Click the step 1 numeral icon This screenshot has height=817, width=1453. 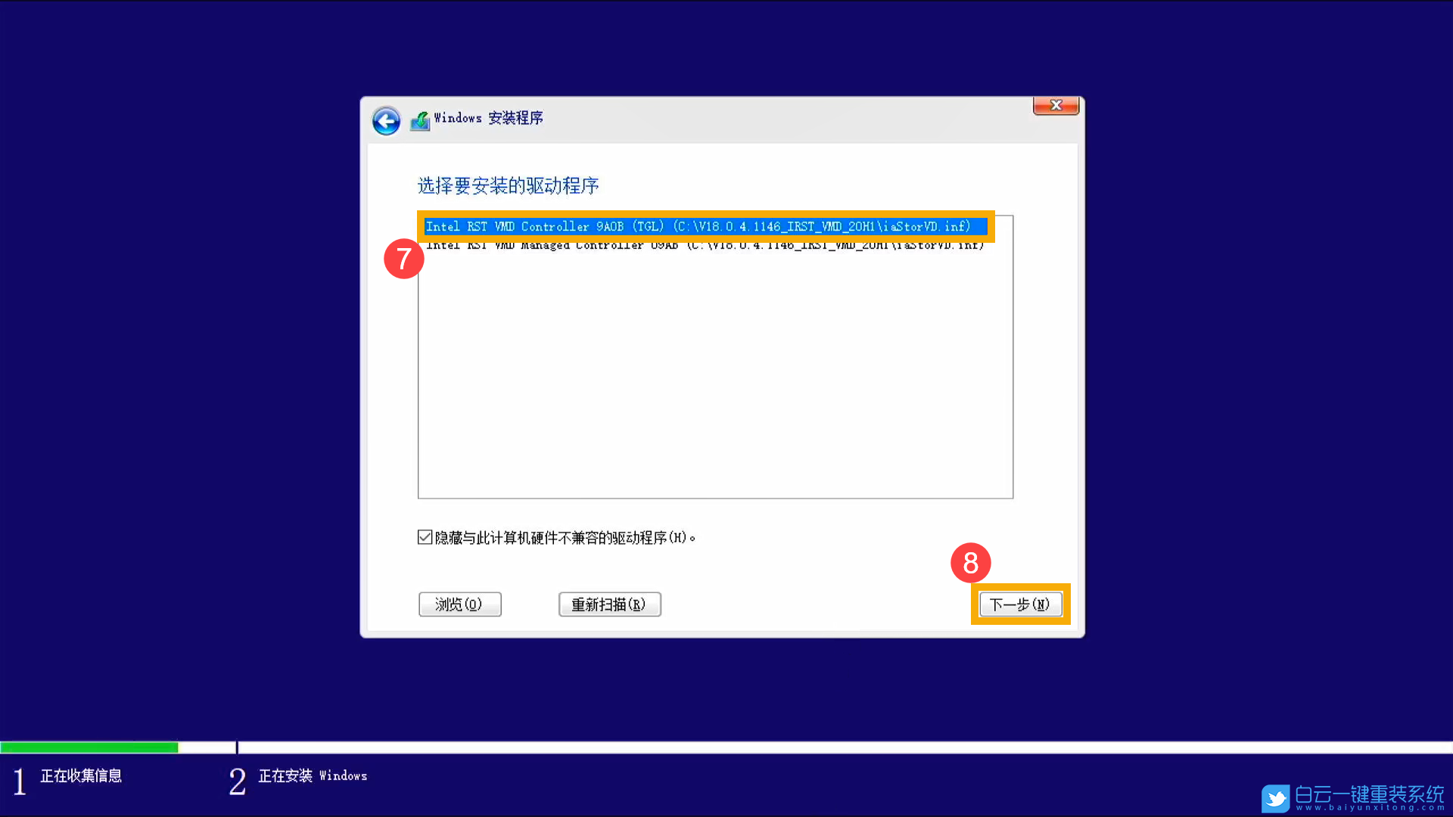[19, 781]
